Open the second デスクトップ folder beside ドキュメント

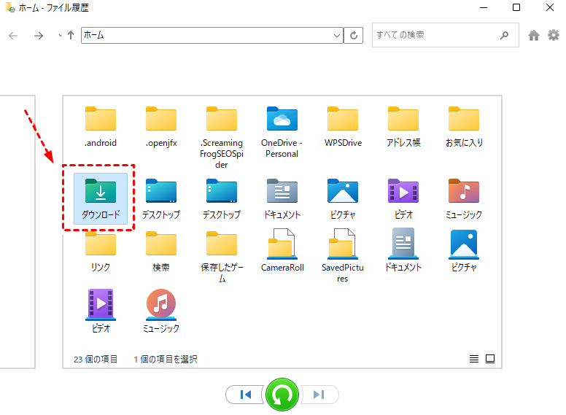[x=222, y=199]
